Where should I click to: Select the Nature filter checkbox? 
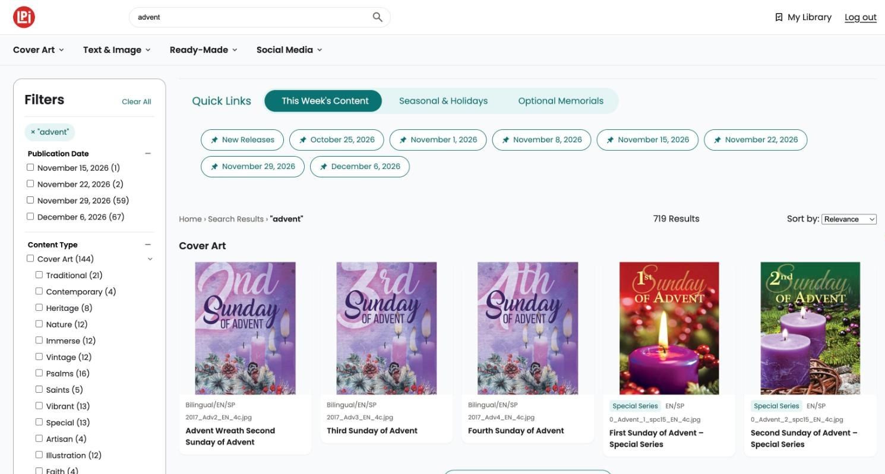[x=39, y=324]
